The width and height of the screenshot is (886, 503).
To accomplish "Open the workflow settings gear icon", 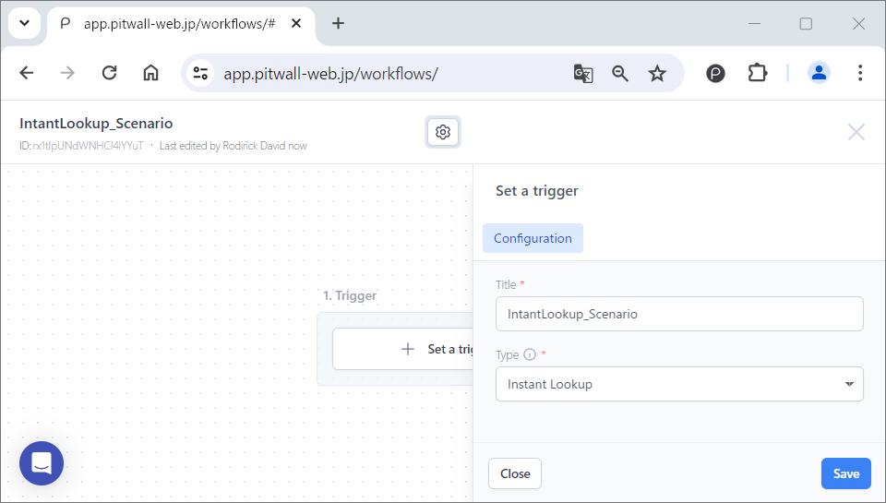I will click(x=443, y=132).
